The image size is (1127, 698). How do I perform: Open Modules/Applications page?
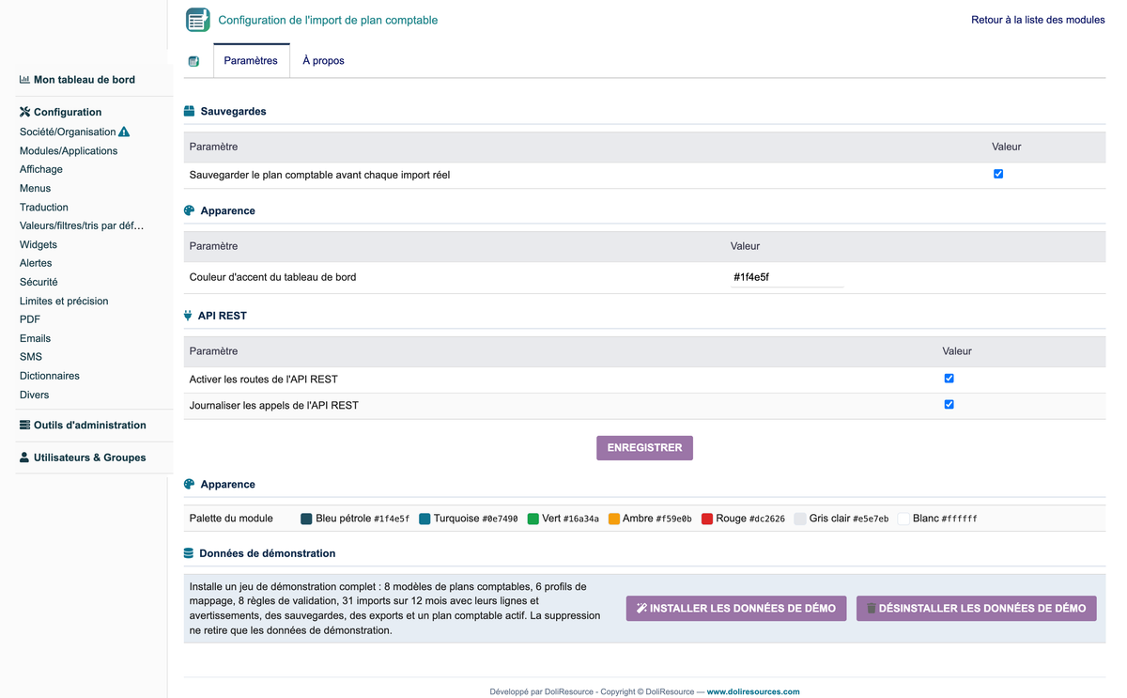[69, 150]
